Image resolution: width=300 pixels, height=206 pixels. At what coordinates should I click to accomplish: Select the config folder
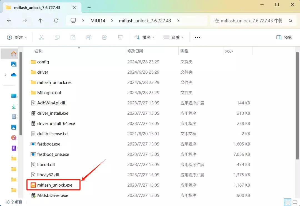pos(43,62)
